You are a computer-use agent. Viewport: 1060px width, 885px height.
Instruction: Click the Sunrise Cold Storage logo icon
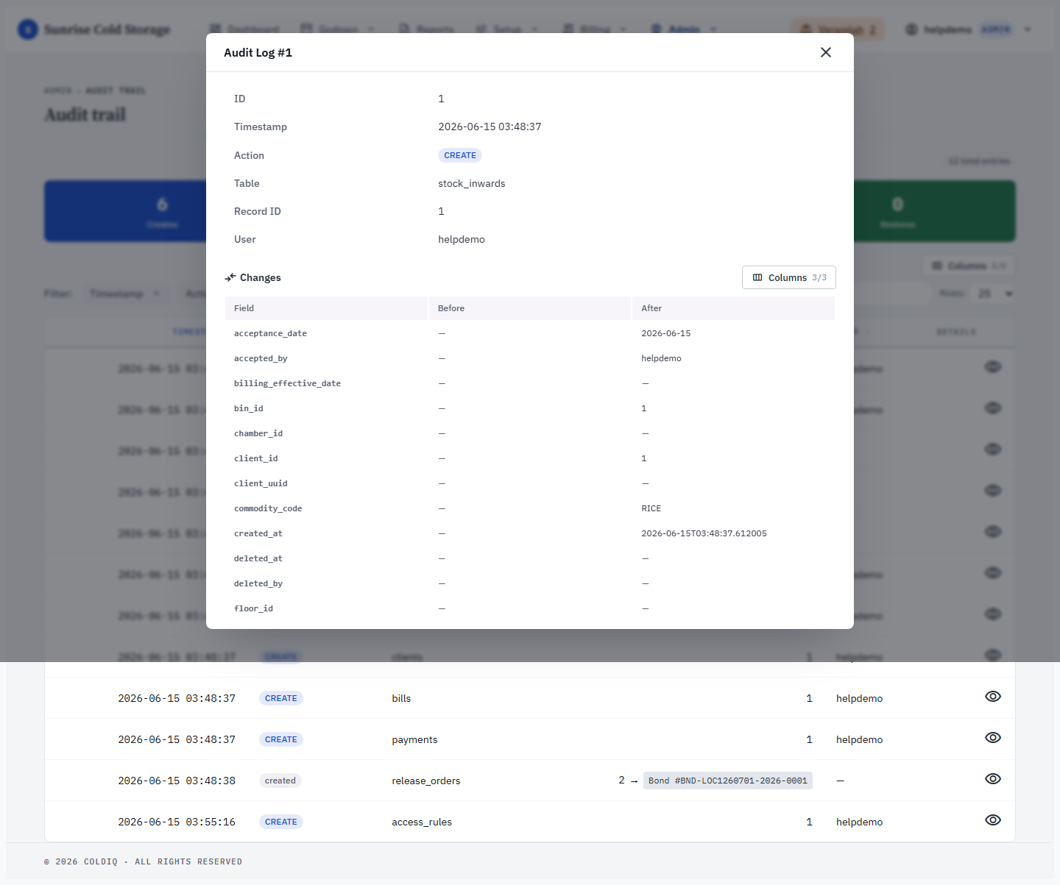pyautogui.click(x=28, y=29)
